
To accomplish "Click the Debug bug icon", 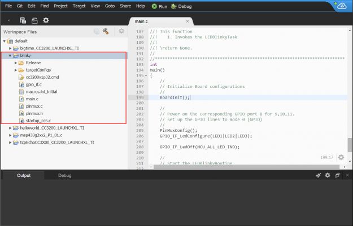I will pyautogui.click(x=173, y=7).
